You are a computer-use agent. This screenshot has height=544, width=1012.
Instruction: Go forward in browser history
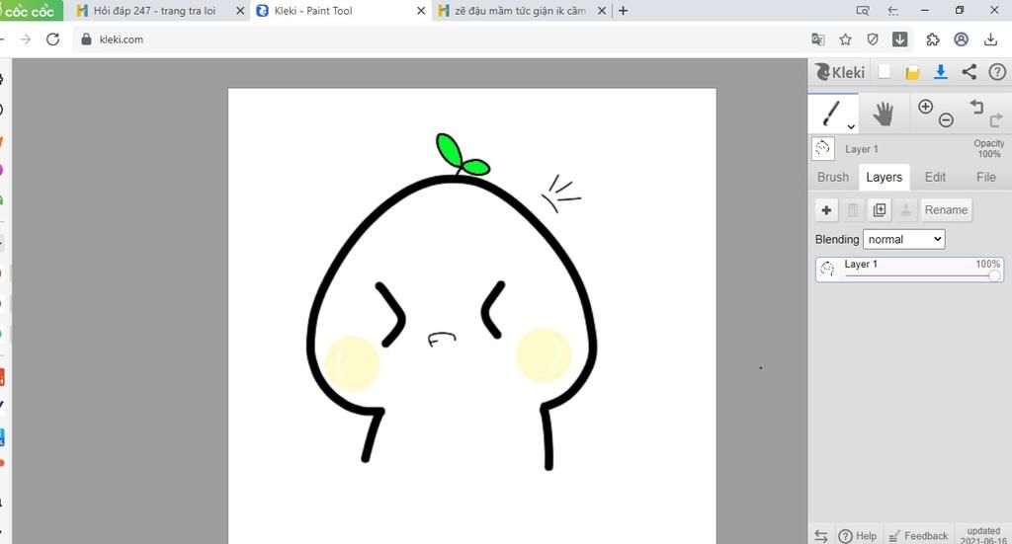pyautogui.click(x=25, y=39)
